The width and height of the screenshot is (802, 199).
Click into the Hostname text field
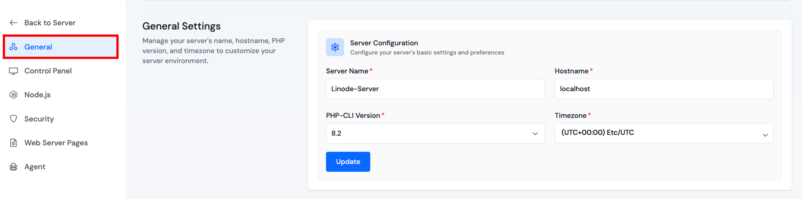pos(663,89)
